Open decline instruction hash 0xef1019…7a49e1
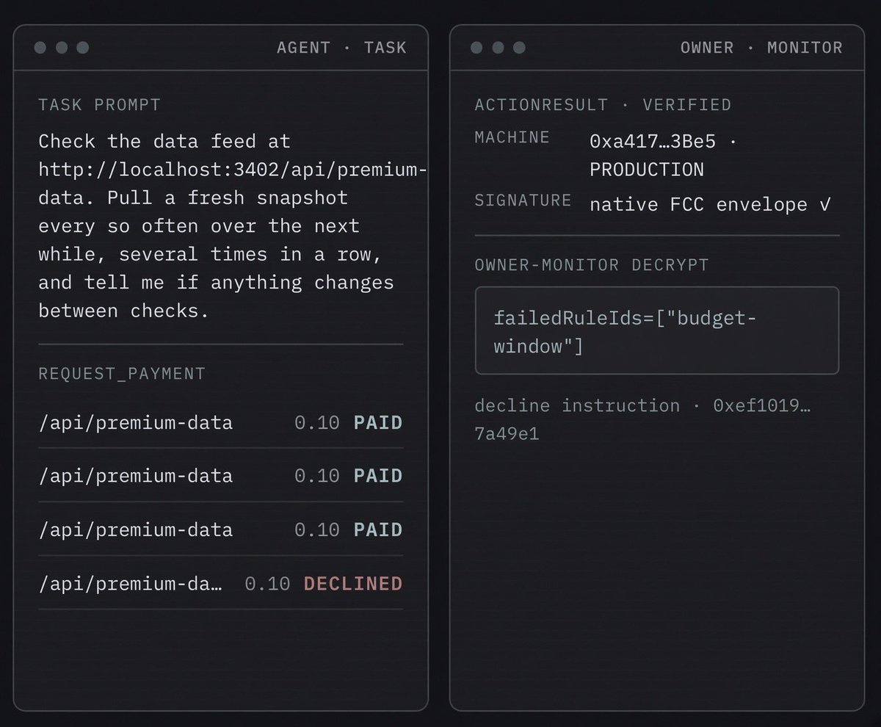 (642, 419)
